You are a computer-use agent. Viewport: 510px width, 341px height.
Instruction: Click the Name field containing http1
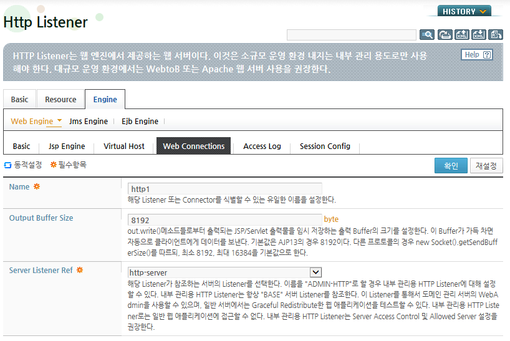pyautogui.click(x=224, y=188)
